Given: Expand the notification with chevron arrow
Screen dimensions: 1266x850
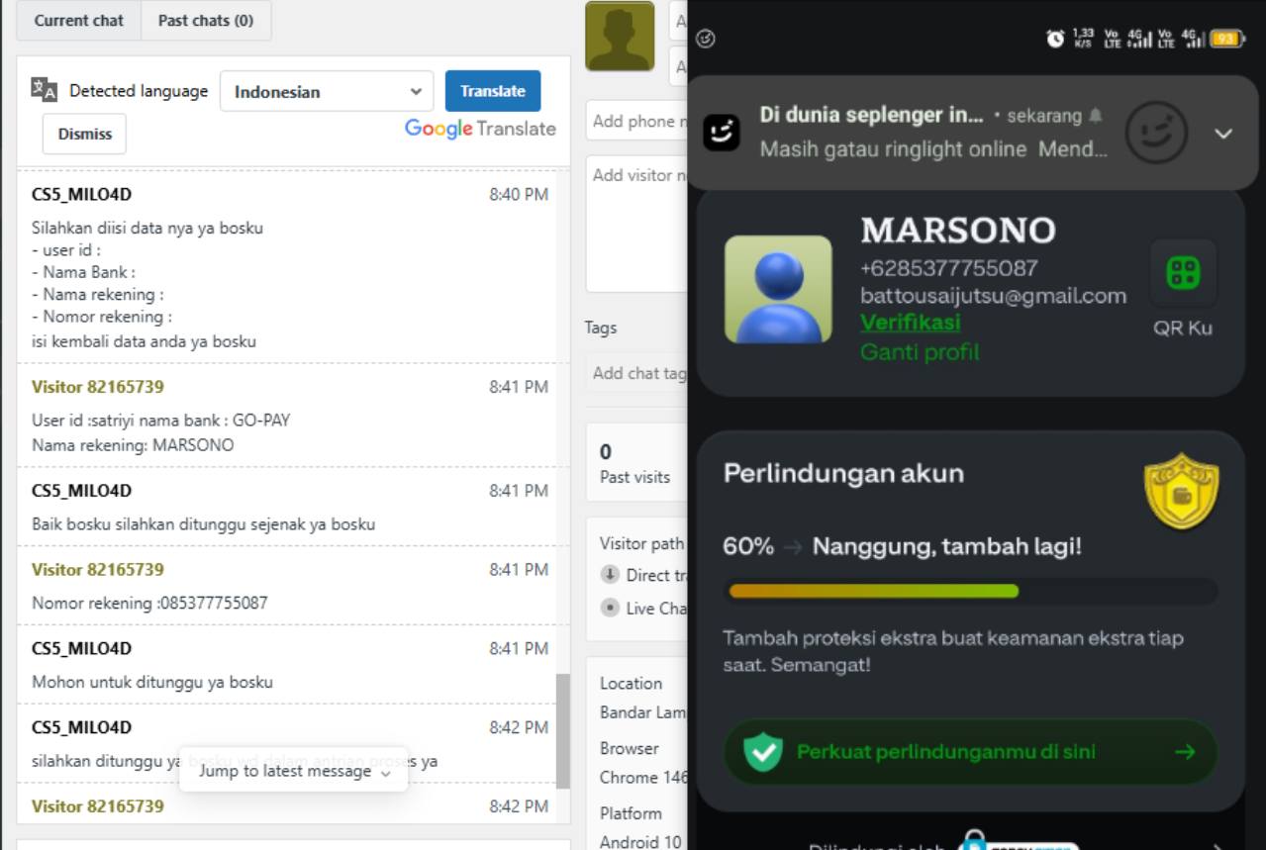Looking at the screenshot, I should point(1223,134).
